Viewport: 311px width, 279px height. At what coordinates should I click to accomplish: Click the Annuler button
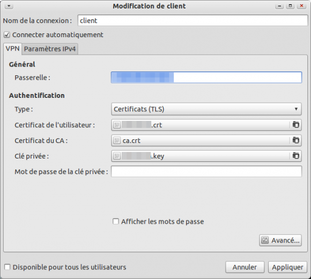pos(245,267)
